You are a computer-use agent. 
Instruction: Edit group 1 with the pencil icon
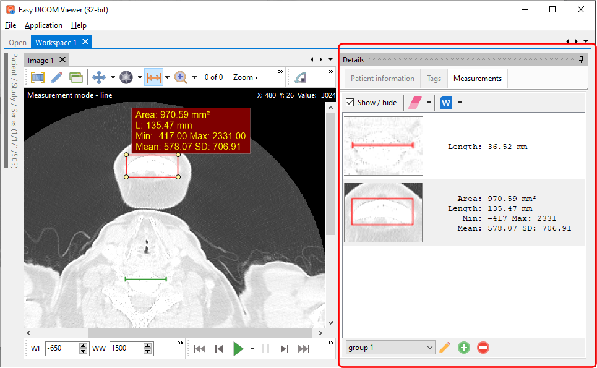pyautogui.click(x=444, y=348)
